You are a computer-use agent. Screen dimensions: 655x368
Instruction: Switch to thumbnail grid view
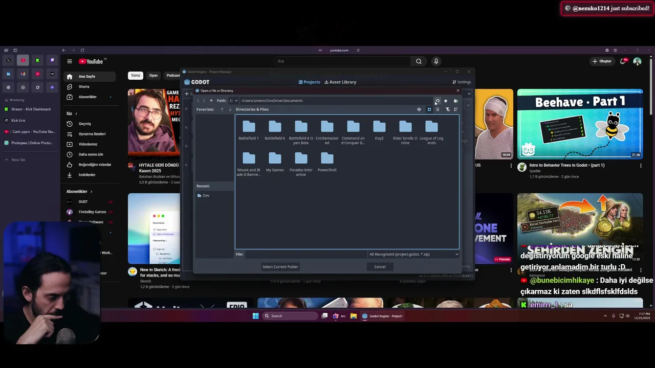[429, 109]
